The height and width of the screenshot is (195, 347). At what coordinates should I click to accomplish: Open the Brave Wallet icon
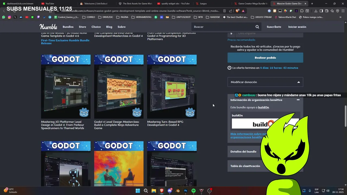tap(327, 11)
